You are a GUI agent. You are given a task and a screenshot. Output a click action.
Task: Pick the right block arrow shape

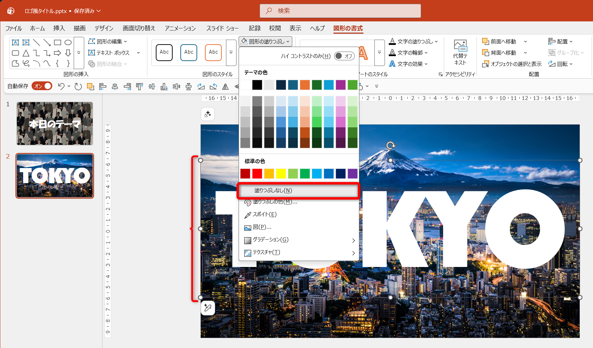[58, 53]
